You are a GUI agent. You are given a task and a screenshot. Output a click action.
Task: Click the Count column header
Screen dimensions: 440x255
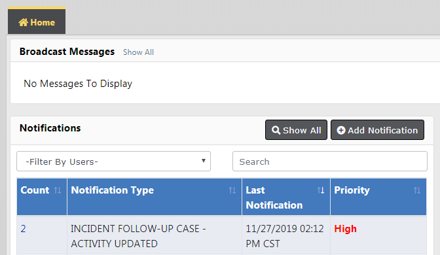pos(42,197)
